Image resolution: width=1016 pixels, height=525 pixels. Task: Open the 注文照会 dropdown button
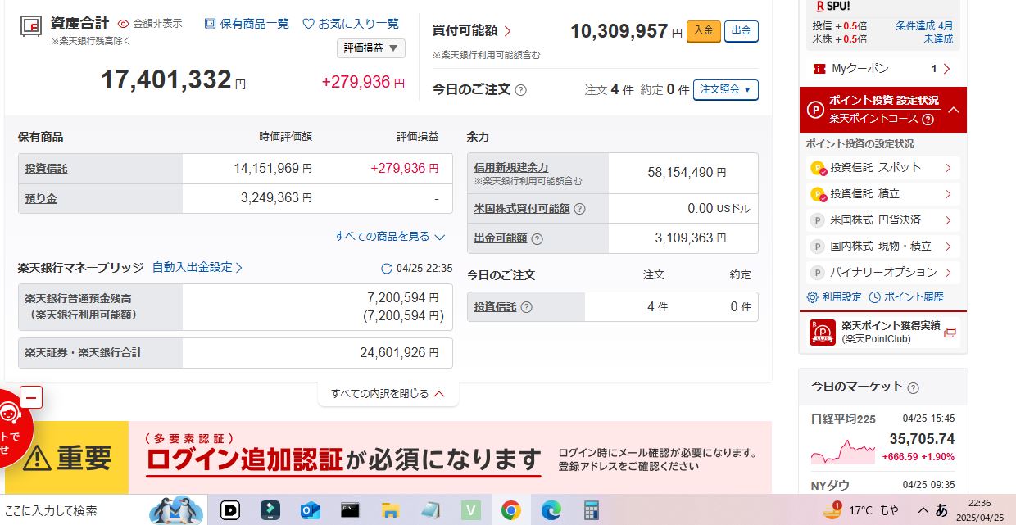[x=726, y=89]
